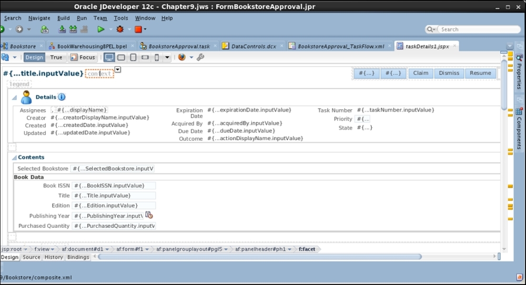Click the SQL worksheet icon
The width and height of the screenshot is (526, 285).
[x=45, y=29]
